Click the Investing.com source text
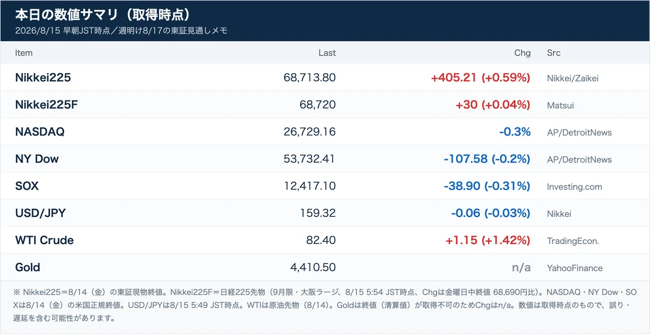 pyautogui.click(x=575, y=187)
